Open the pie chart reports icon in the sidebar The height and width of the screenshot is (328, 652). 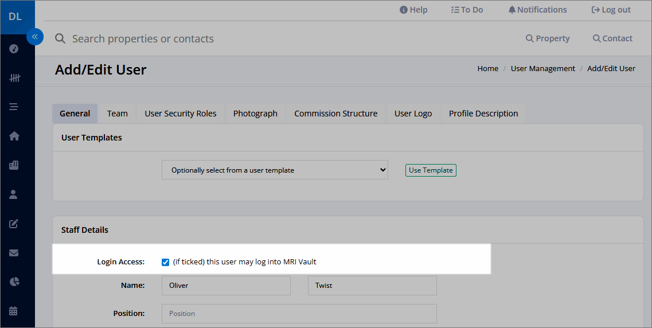(14, 282)
